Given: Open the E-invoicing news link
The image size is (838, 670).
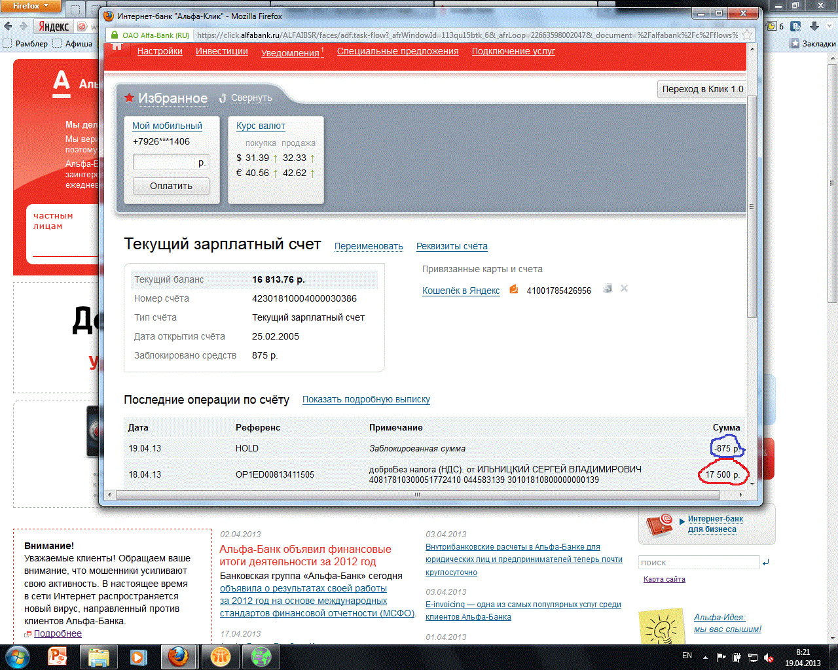Looking at the screenshot, I should coord(523,610).
